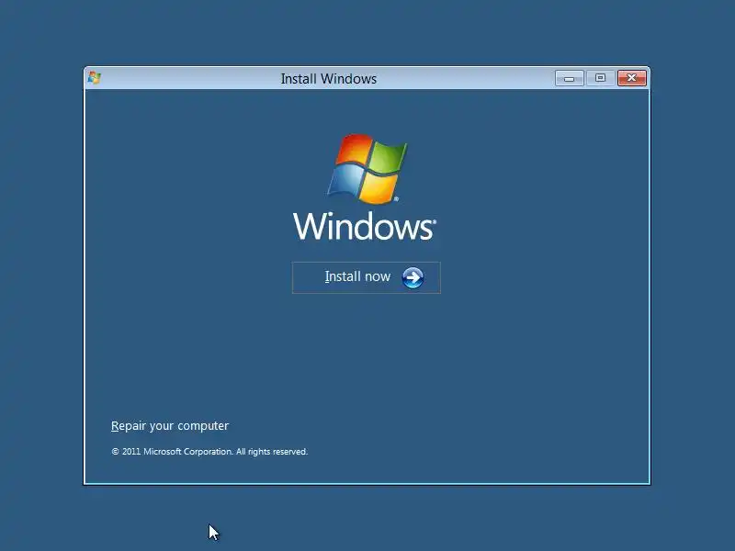Click the Install Windows title text
Viewport: 735px width, 551px height.
pos(329,79)
